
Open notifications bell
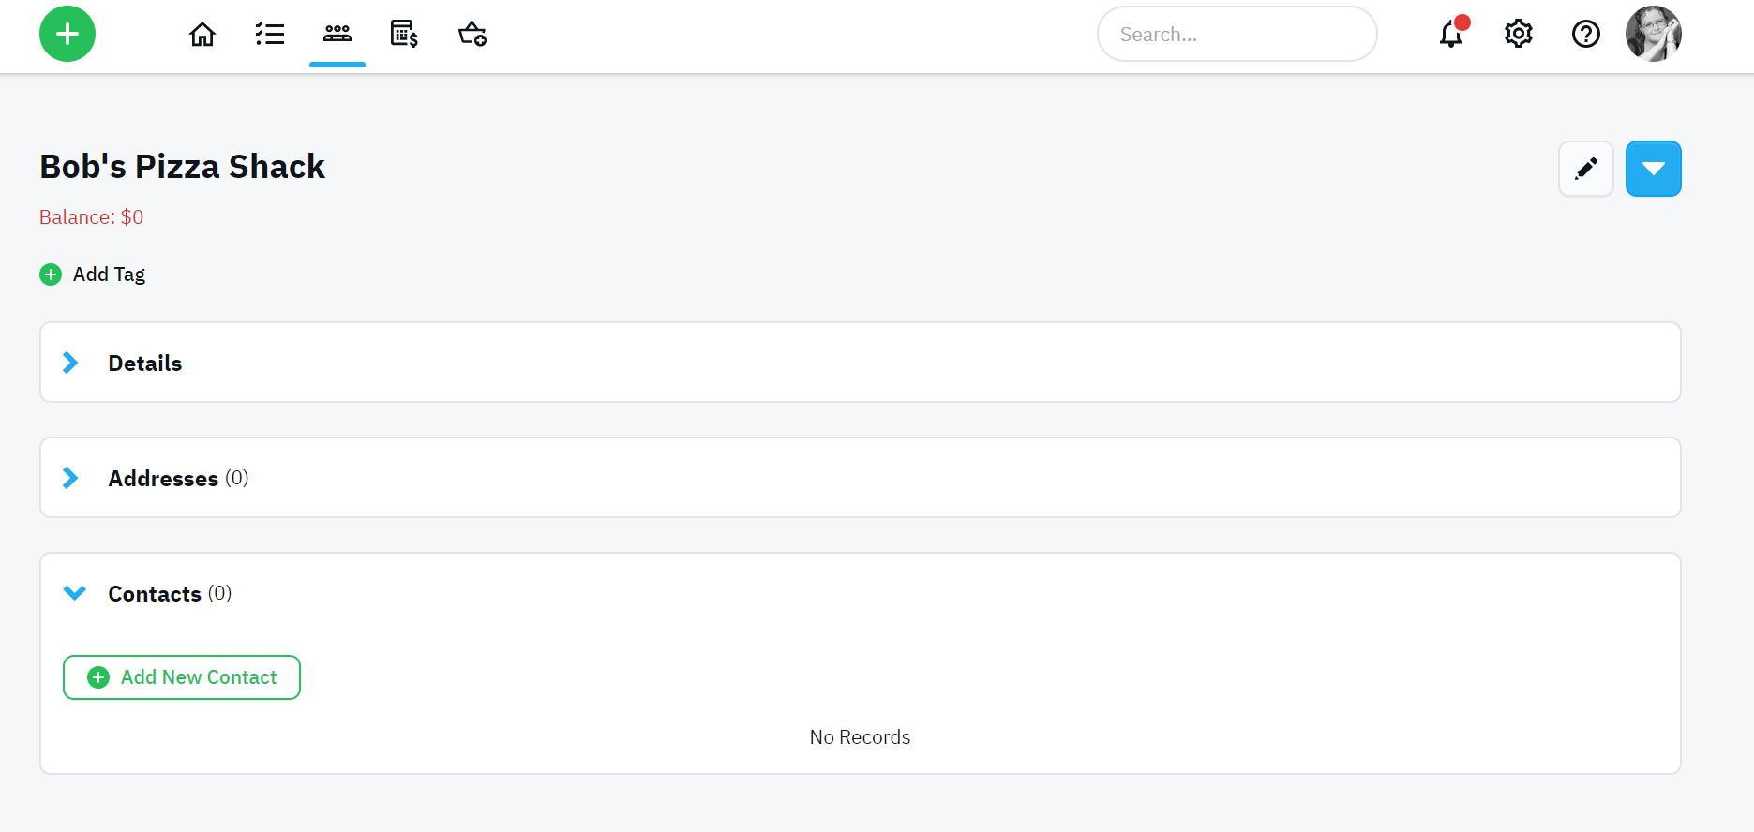pos(1452,34)
